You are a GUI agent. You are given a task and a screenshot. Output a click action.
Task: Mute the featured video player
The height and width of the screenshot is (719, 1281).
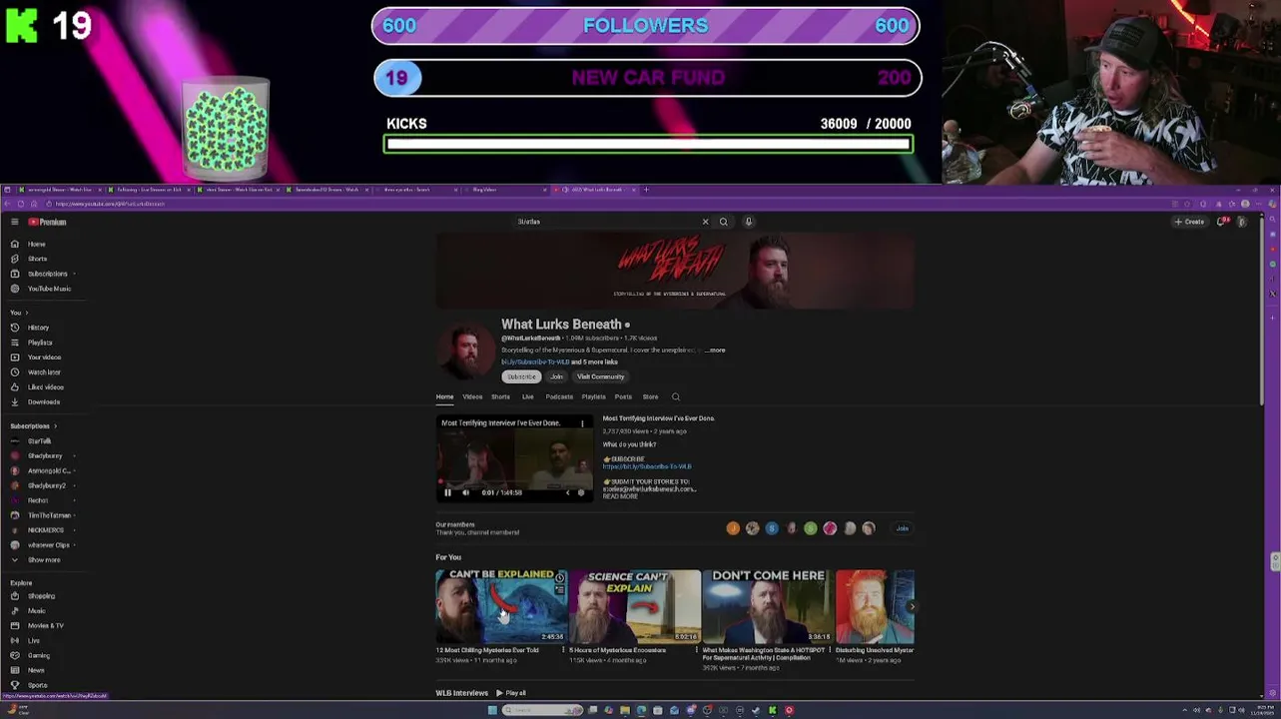click(465, 492)
